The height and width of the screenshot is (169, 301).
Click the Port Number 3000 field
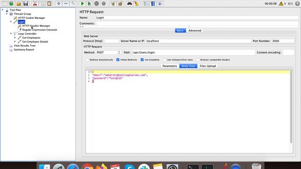coord(283,41)
